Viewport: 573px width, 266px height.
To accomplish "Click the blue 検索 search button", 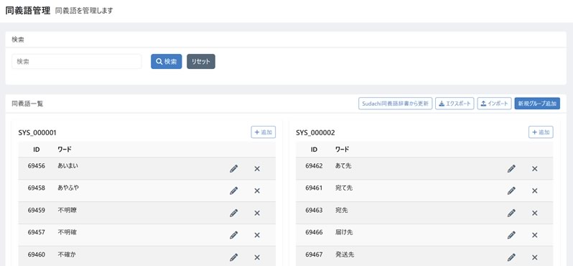I will click(167, 62).
